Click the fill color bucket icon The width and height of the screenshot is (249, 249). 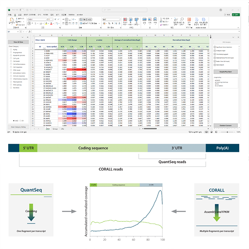(x=46, y=24)
